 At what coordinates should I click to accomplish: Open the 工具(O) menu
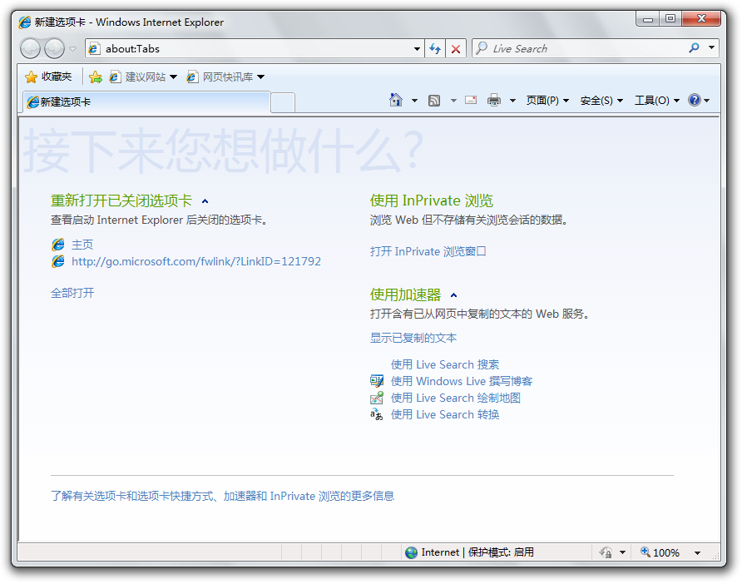click(657, 101)
